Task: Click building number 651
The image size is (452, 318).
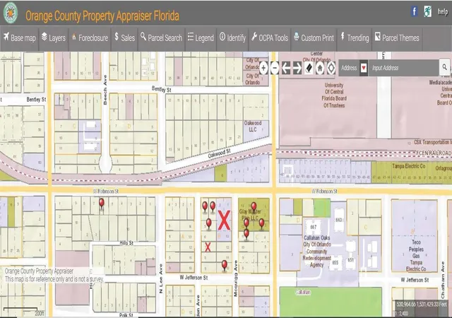Action: (x=351, y=260)
